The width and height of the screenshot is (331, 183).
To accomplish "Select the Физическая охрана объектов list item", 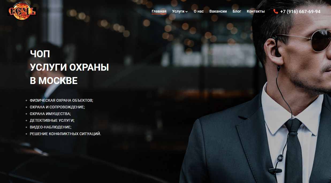I will coord(61,100).
